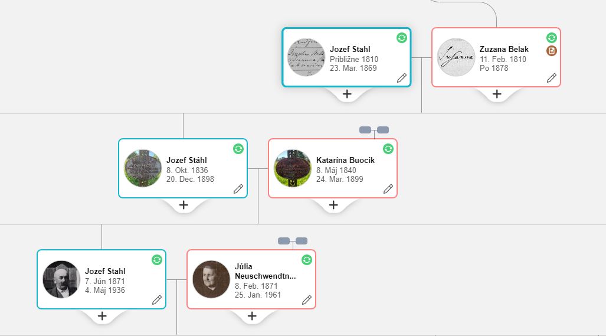Show parents connector above Katarína Buocik
The height and width of the screenshot is (336, 606).
374,130
